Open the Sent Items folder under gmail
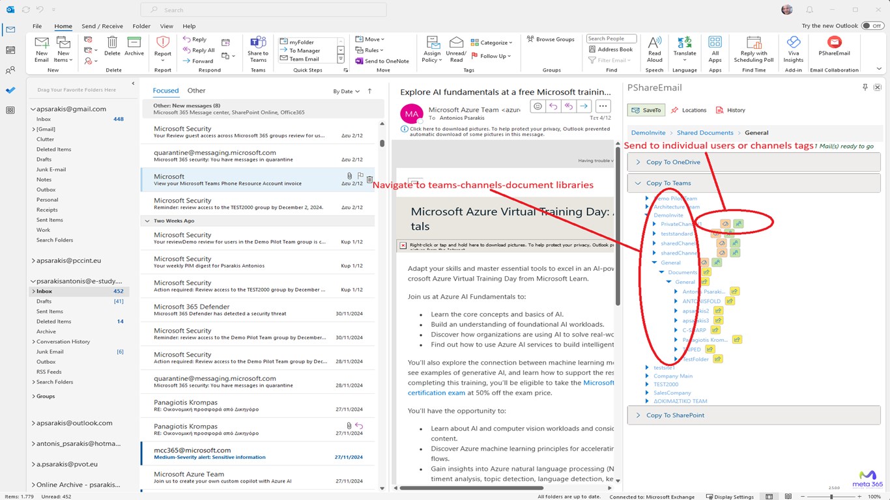This screenshot has width=890, height=500. pyautogui.click(x=50, y=220)
